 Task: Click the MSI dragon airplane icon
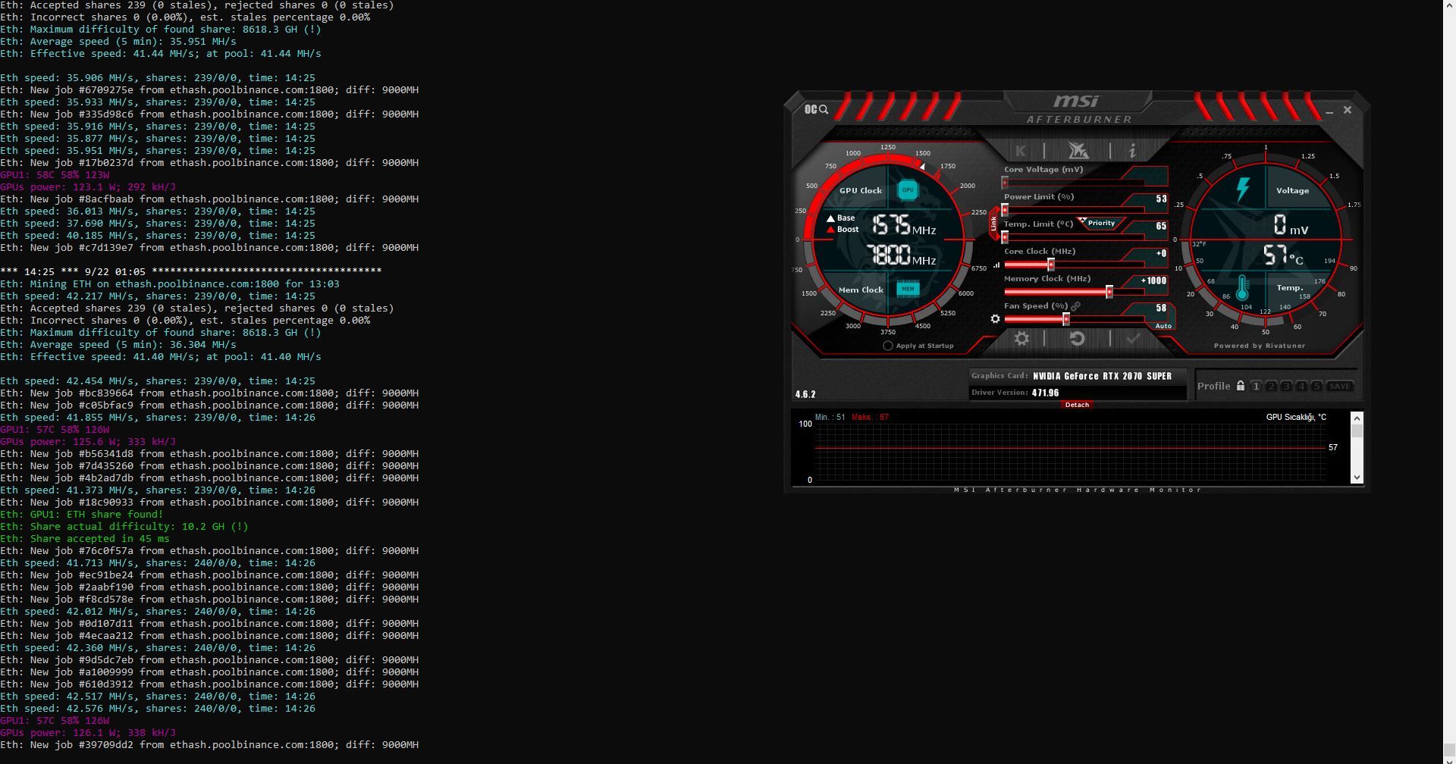[1078, 150]
